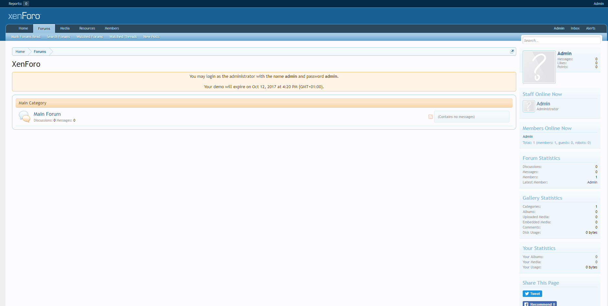
Task: Click the 'Share This Page' heading
Action: pyautogui.click(x=541, y=283)
